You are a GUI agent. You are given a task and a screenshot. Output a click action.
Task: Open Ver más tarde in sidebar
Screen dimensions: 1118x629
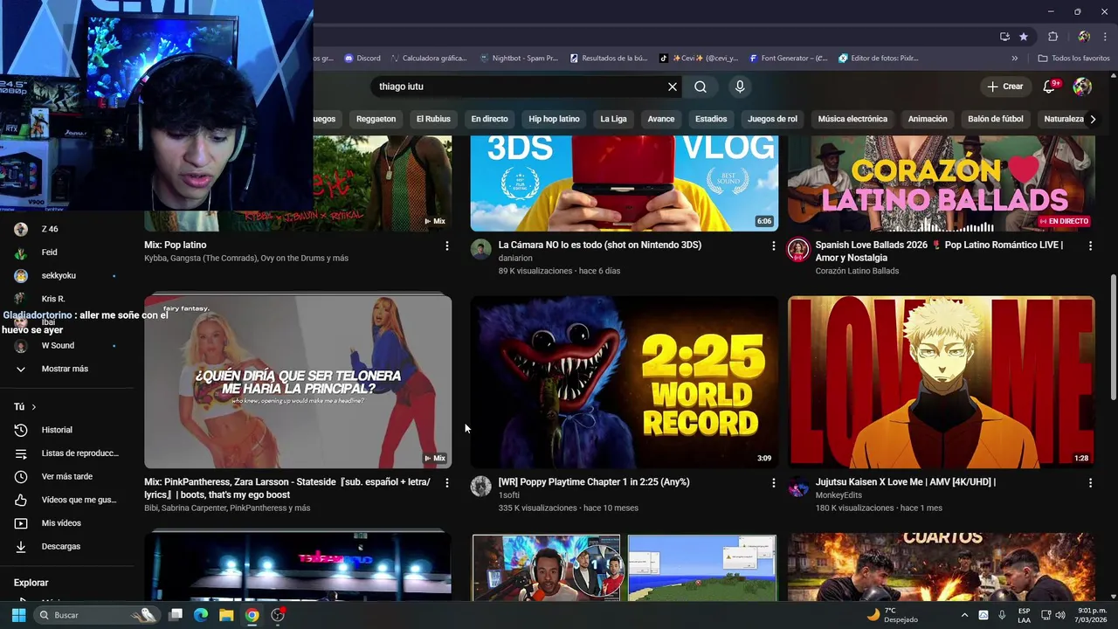pyautogui.click(x=67, y=476)
